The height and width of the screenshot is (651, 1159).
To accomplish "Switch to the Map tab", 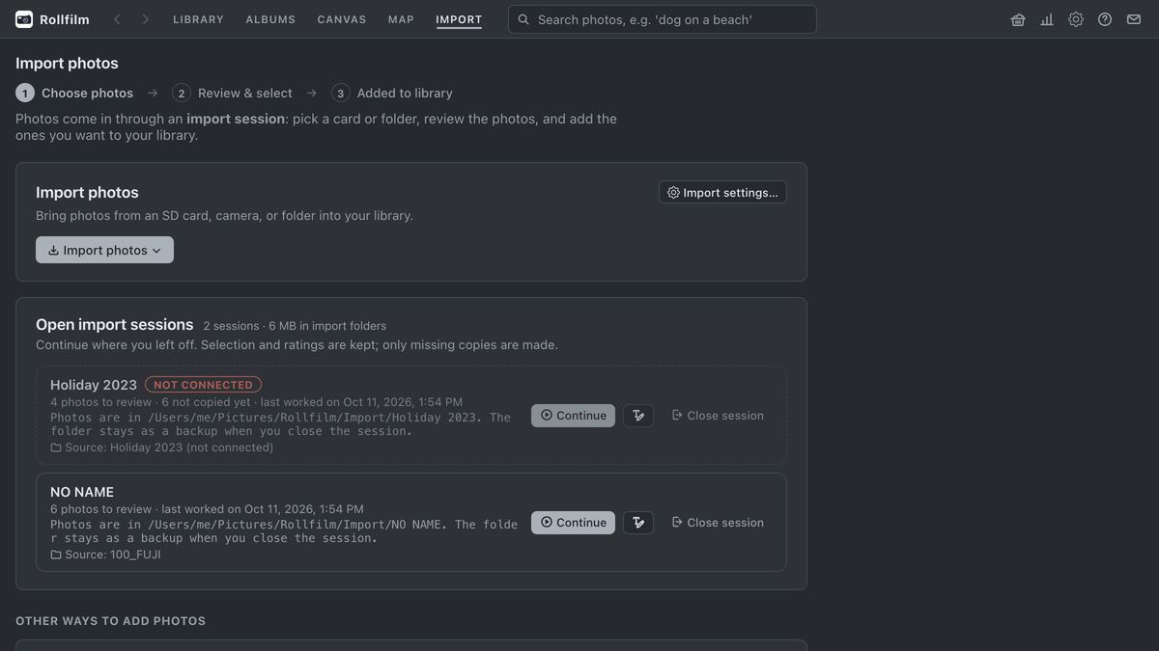I will tap(401, 19).
